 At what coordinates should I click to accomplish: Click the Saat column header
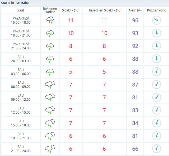point(21,10)
